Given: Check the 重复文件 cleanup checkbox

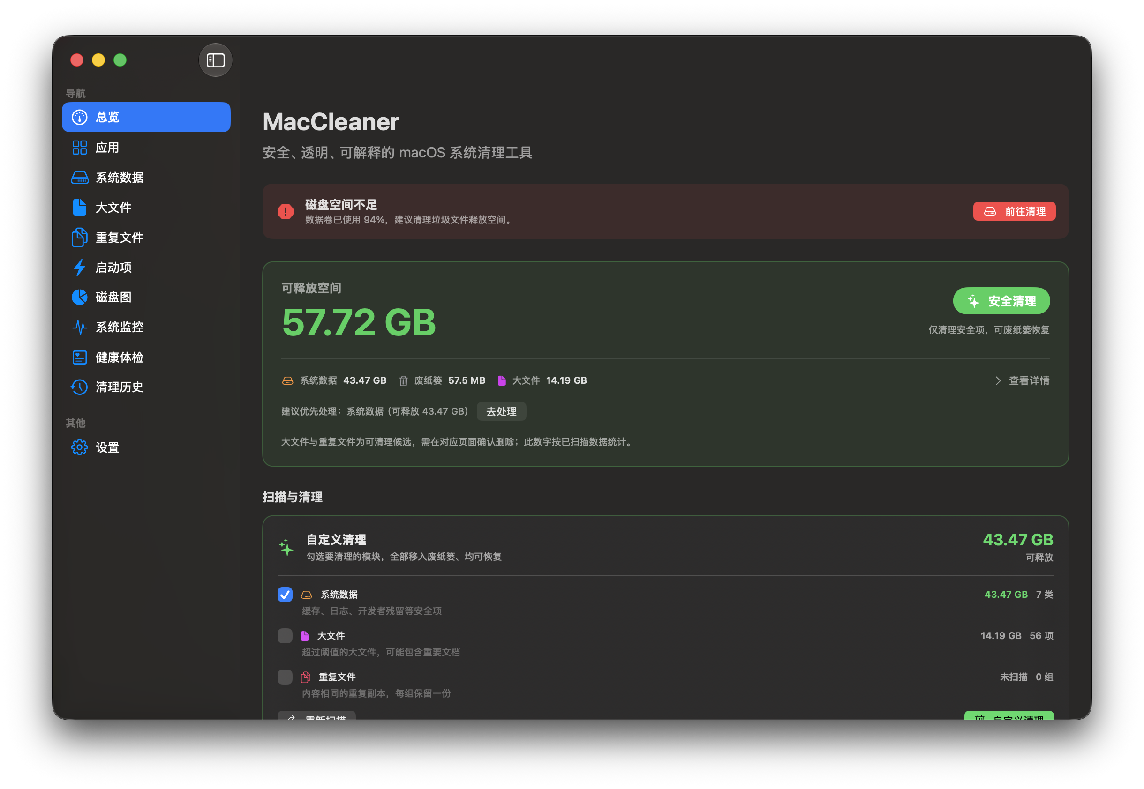Looking at the screenshot, I should tap(285, 677).
